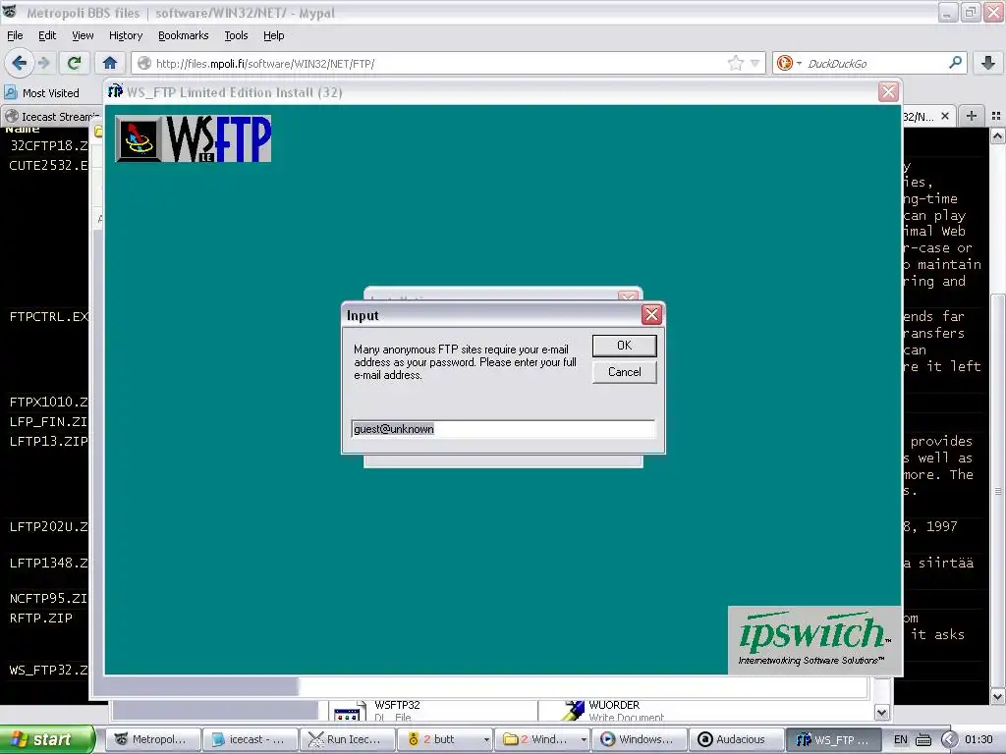Open the tab groups grid icon
1006x754 pixels.
pos(996,116)
